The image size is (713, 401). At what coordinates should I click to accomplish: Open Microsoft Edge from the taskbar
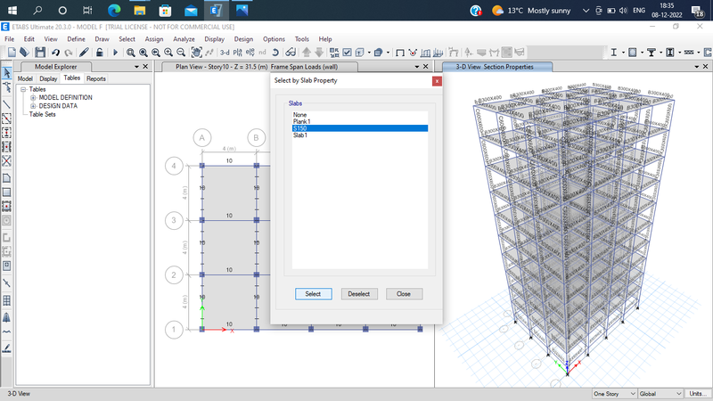tap(114, 10)
